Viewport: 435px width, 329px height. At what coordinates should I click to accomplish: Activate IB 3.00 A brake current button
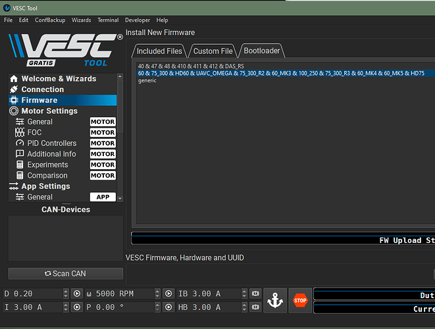255,293
